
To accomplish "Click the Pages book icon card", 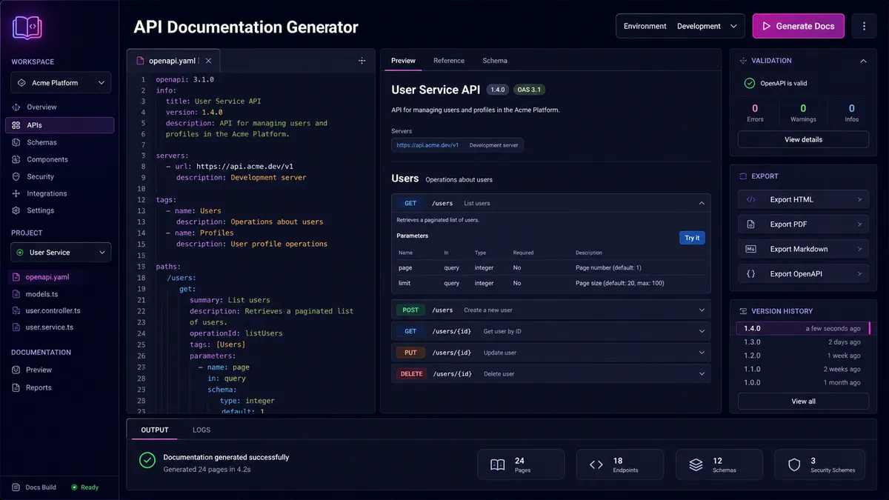I will pyautogui.click(x=521, y=464).
